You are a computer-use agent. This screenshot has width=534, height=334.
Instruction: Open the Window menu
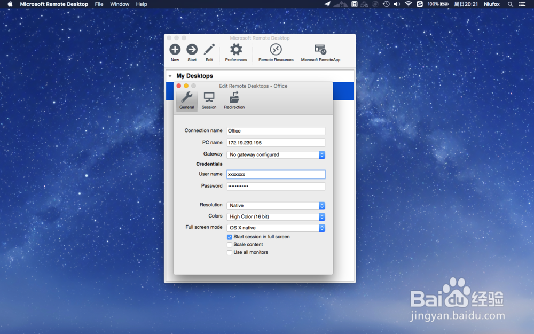(x=120, y=4)
